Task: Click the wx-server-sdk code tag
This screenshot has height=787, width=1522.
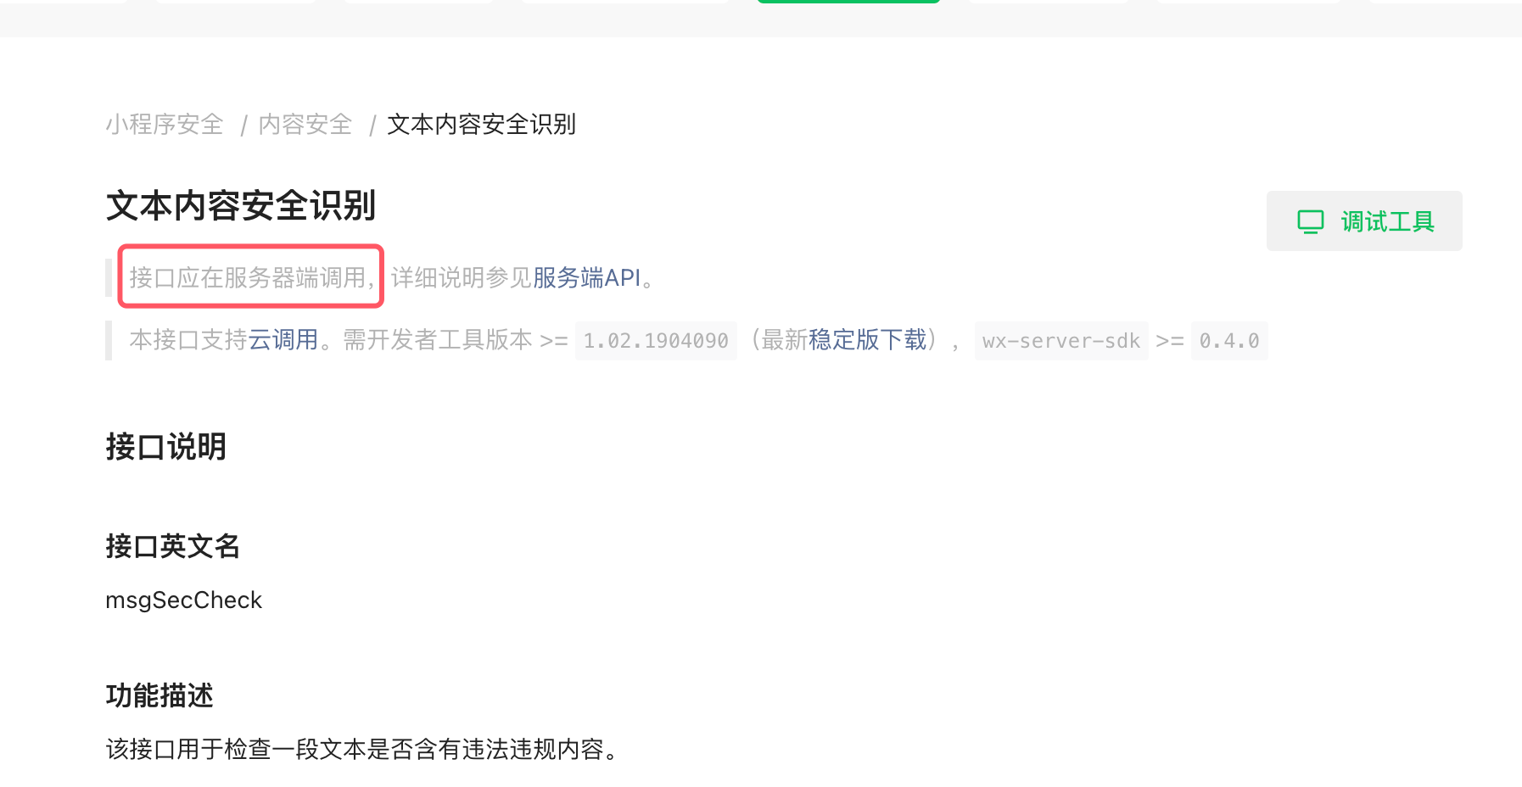Action: (1061, 341)
